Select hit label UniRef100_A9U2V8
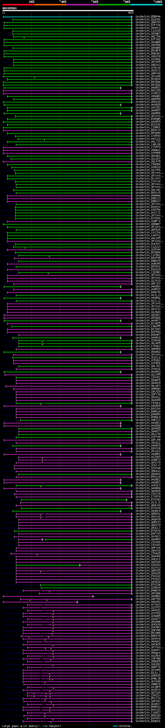 tap(148, 57)
